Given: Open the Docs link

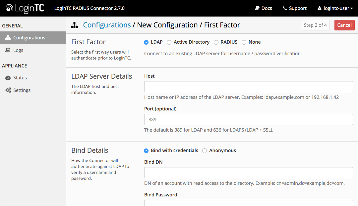Looking at the screenshot, I should (x=264, y=8).
